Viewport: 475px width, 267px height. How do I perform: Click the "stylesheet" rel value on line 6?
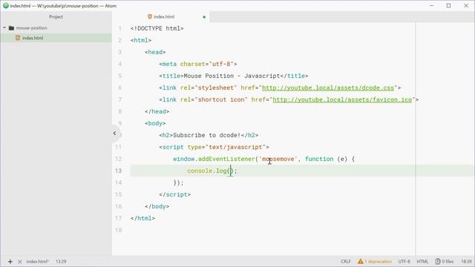[216, 88]
